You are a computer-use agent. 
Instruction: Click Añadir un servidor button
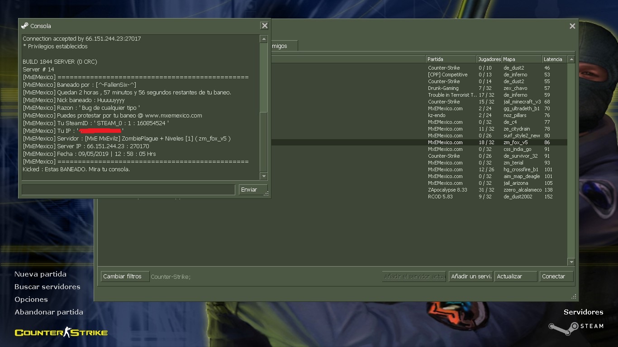pos(471,277)
